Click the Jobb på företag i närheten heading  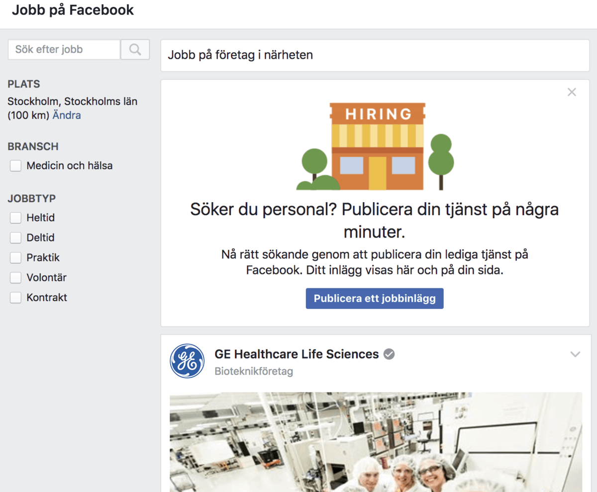pos(240,55)
